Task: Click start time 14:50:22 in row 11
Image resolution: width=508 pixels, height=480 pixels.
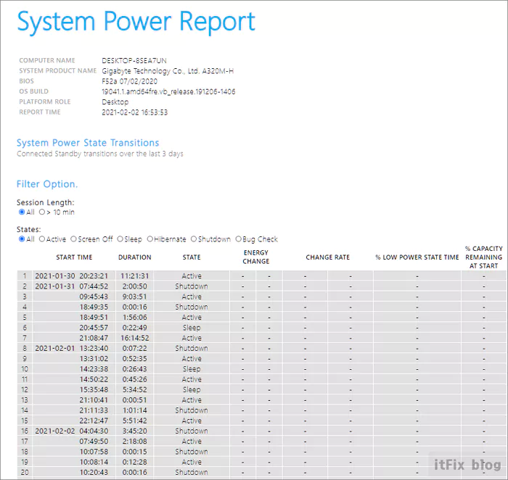Action: 94,380
